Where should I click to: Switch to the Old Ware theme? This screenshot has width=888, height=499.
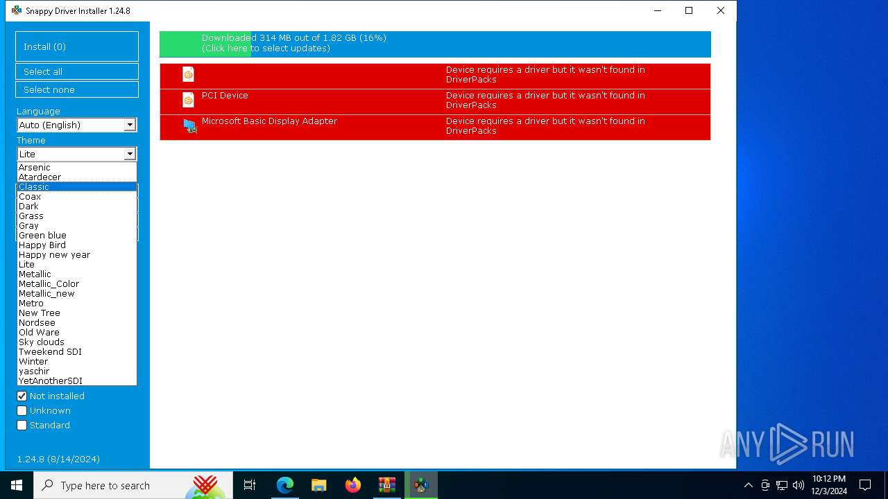77,332
